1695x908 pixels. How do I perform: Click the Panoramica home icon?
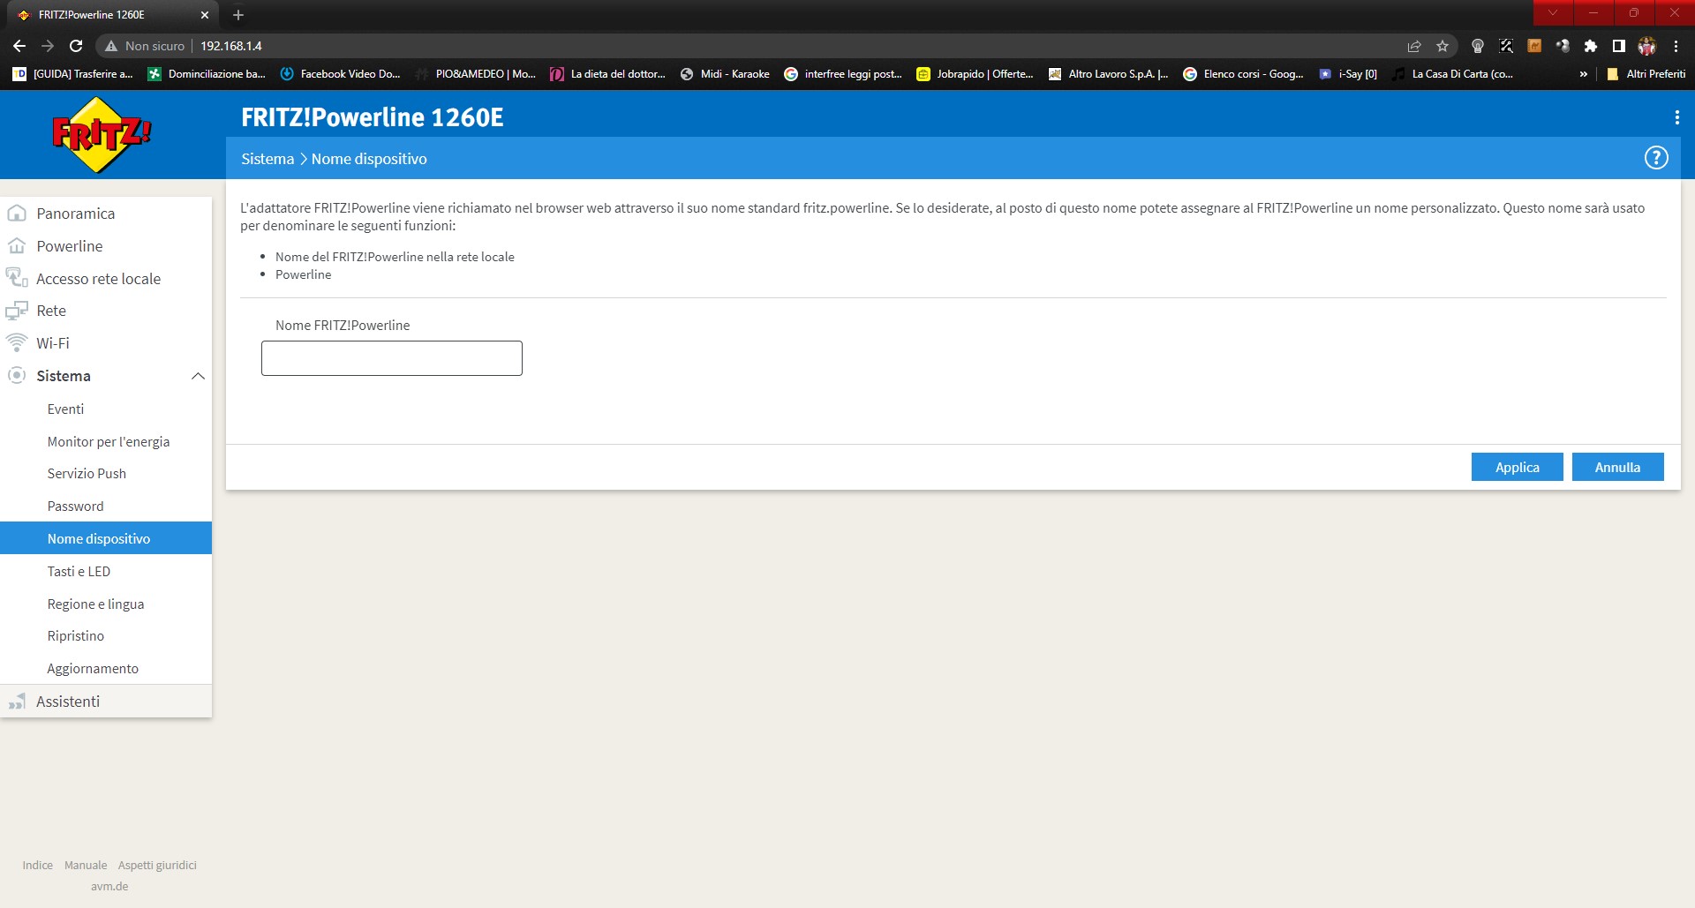17,214
